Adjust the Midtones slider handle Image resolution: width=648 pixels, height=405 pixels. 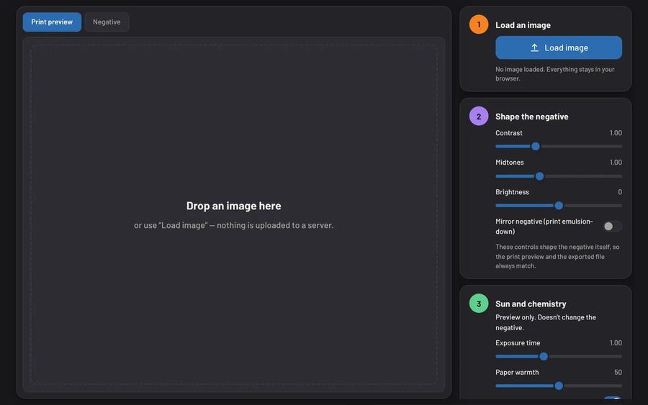click(x=539, y=176)
